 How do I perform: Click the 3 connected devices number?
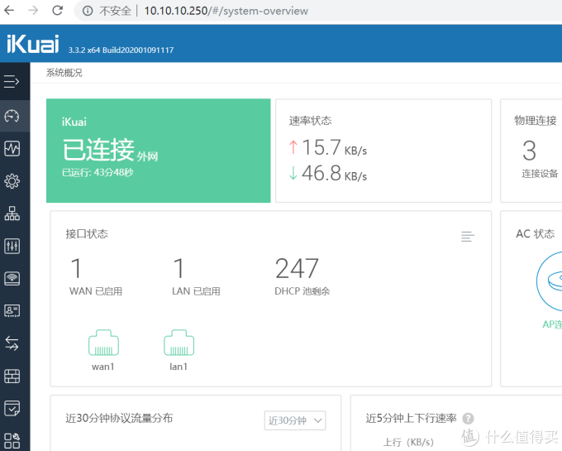click(530, 151)
